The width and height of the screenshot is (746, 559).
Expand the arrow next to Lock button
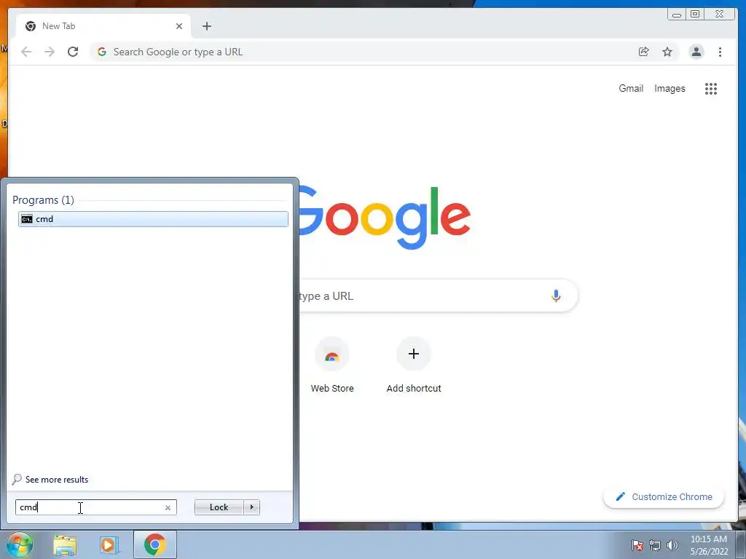coord(251,507)
